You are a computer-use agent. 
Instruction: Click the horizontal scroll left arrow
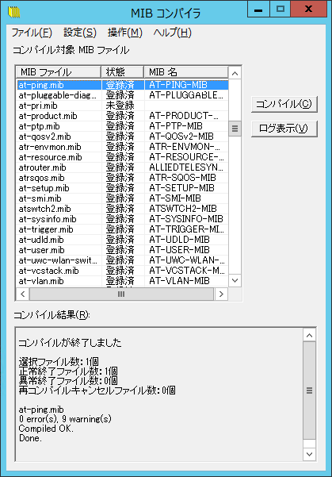22,294
